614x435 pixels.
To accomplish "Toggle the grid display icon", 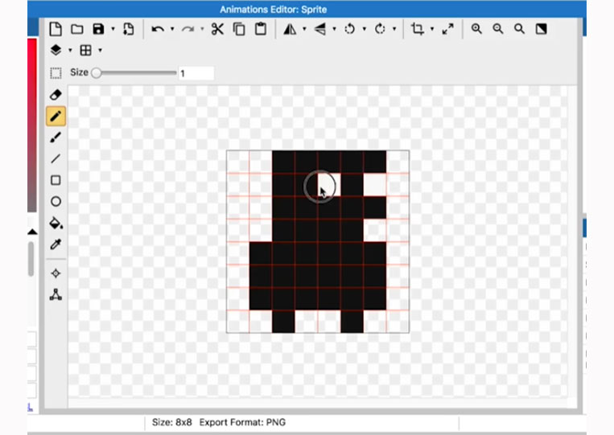I will click(86, 50).
